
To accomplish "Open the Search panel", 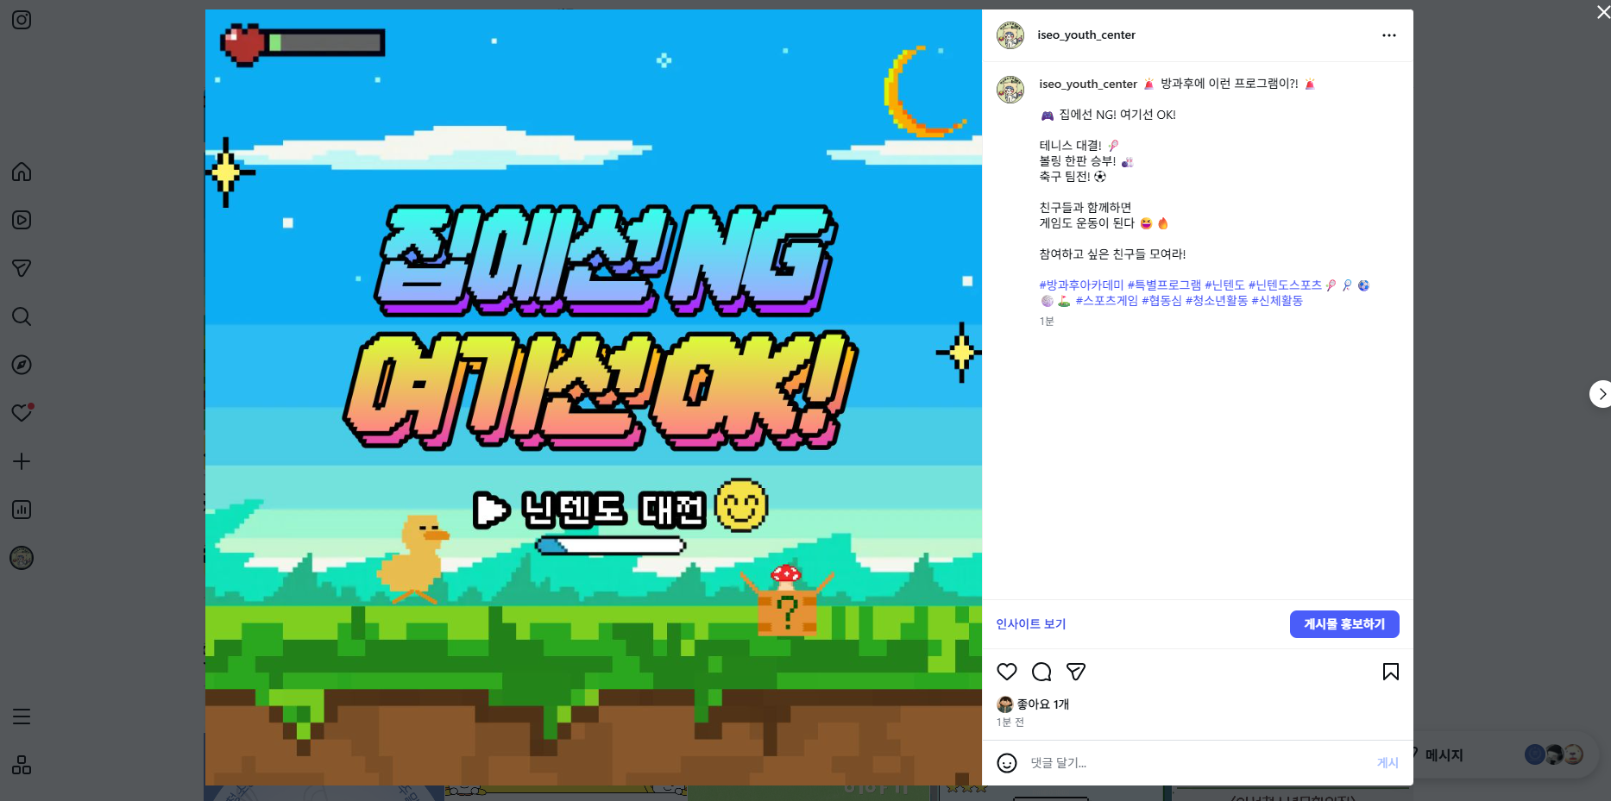I will pos(22,316).
